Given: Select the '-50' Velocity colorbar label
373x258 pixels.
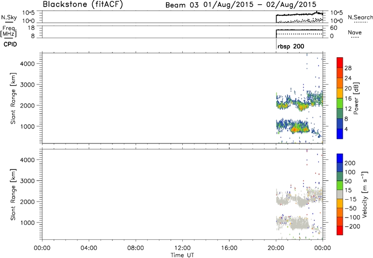Looking at the screenshot, I should [351, 208].
